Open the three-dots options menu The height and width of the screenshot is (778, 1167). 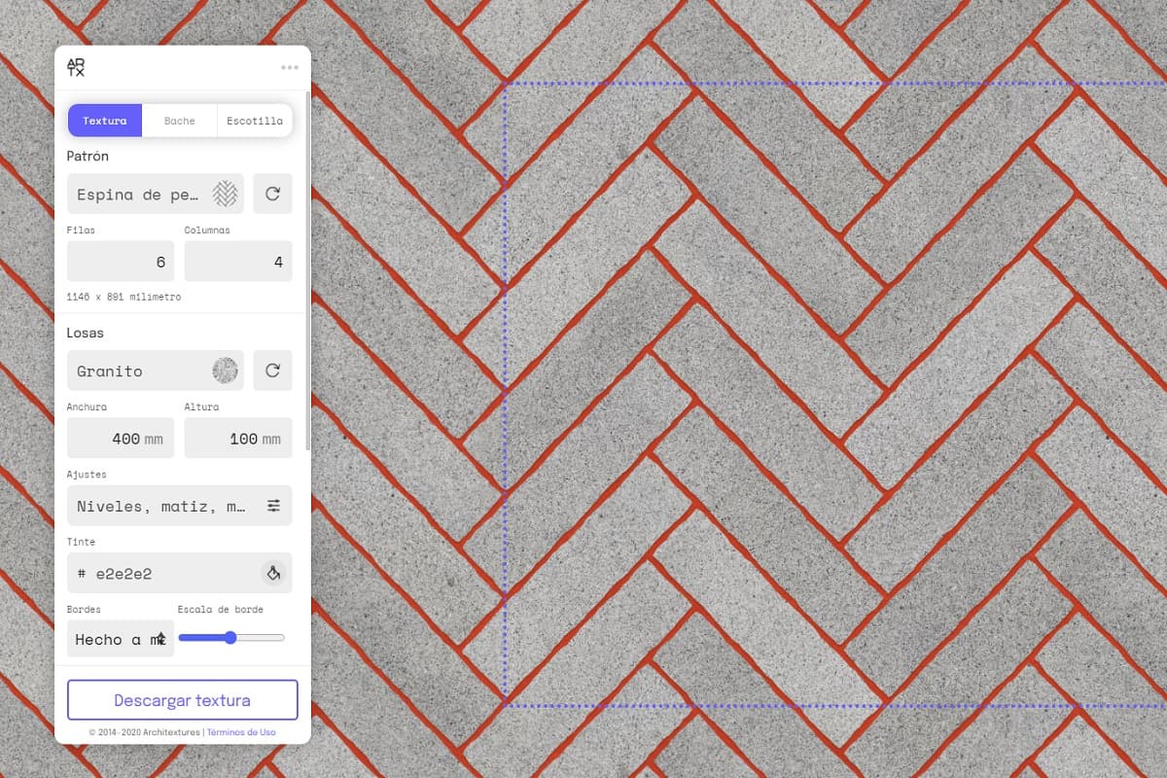(290, 67)
